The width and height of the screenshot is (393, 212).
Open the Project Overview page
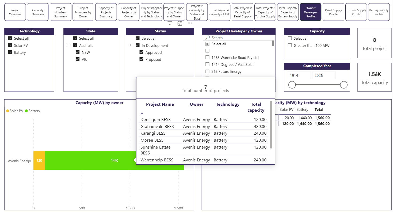15,12
